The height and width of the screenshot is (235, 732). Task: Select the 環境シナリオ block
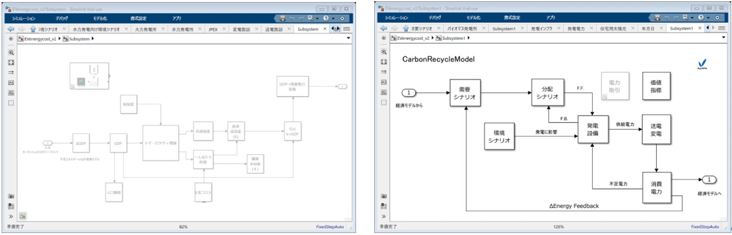tap(499, 136)
